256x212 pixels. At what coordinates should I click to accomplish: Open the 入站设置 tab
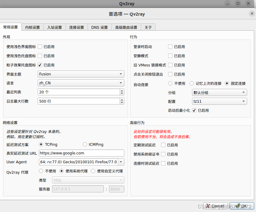[55, 27]
